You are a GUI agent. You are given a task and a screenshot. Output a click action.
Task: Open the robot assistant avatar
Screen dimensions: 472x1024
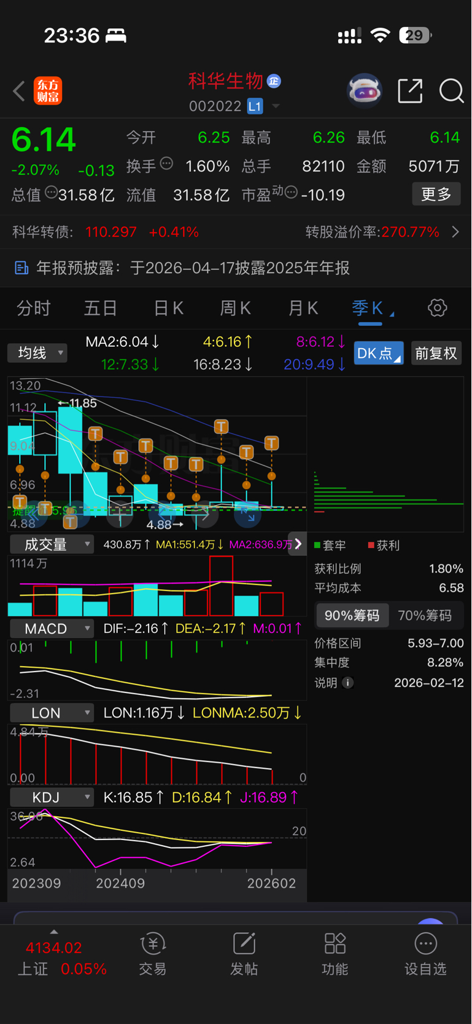point(365,91)
